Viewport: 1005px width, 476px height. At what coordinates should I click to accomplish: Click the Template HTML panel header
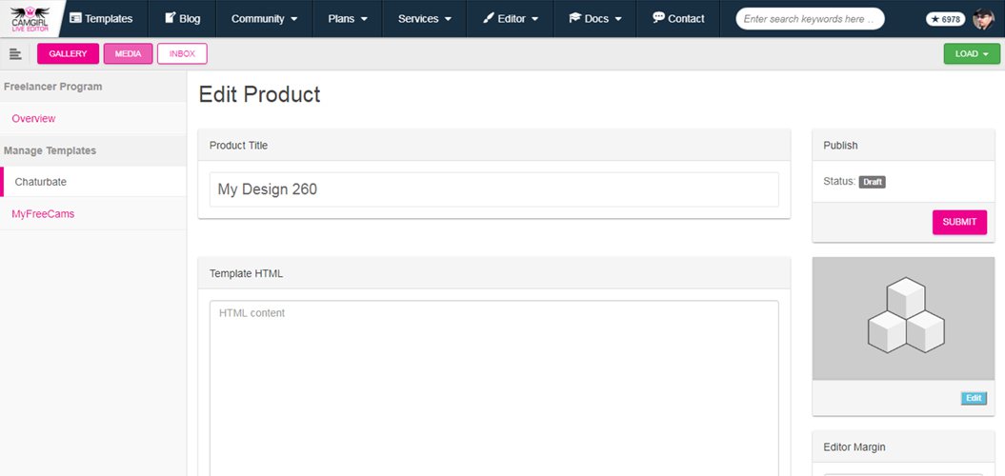[x=494, y=273]
